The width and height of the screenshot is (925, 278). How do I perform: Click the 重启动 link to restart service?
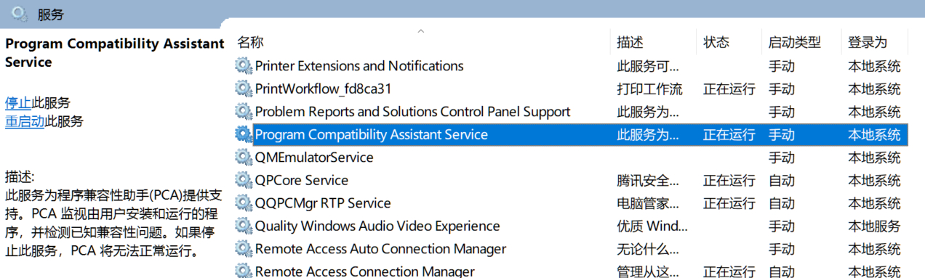click(25, 121)
